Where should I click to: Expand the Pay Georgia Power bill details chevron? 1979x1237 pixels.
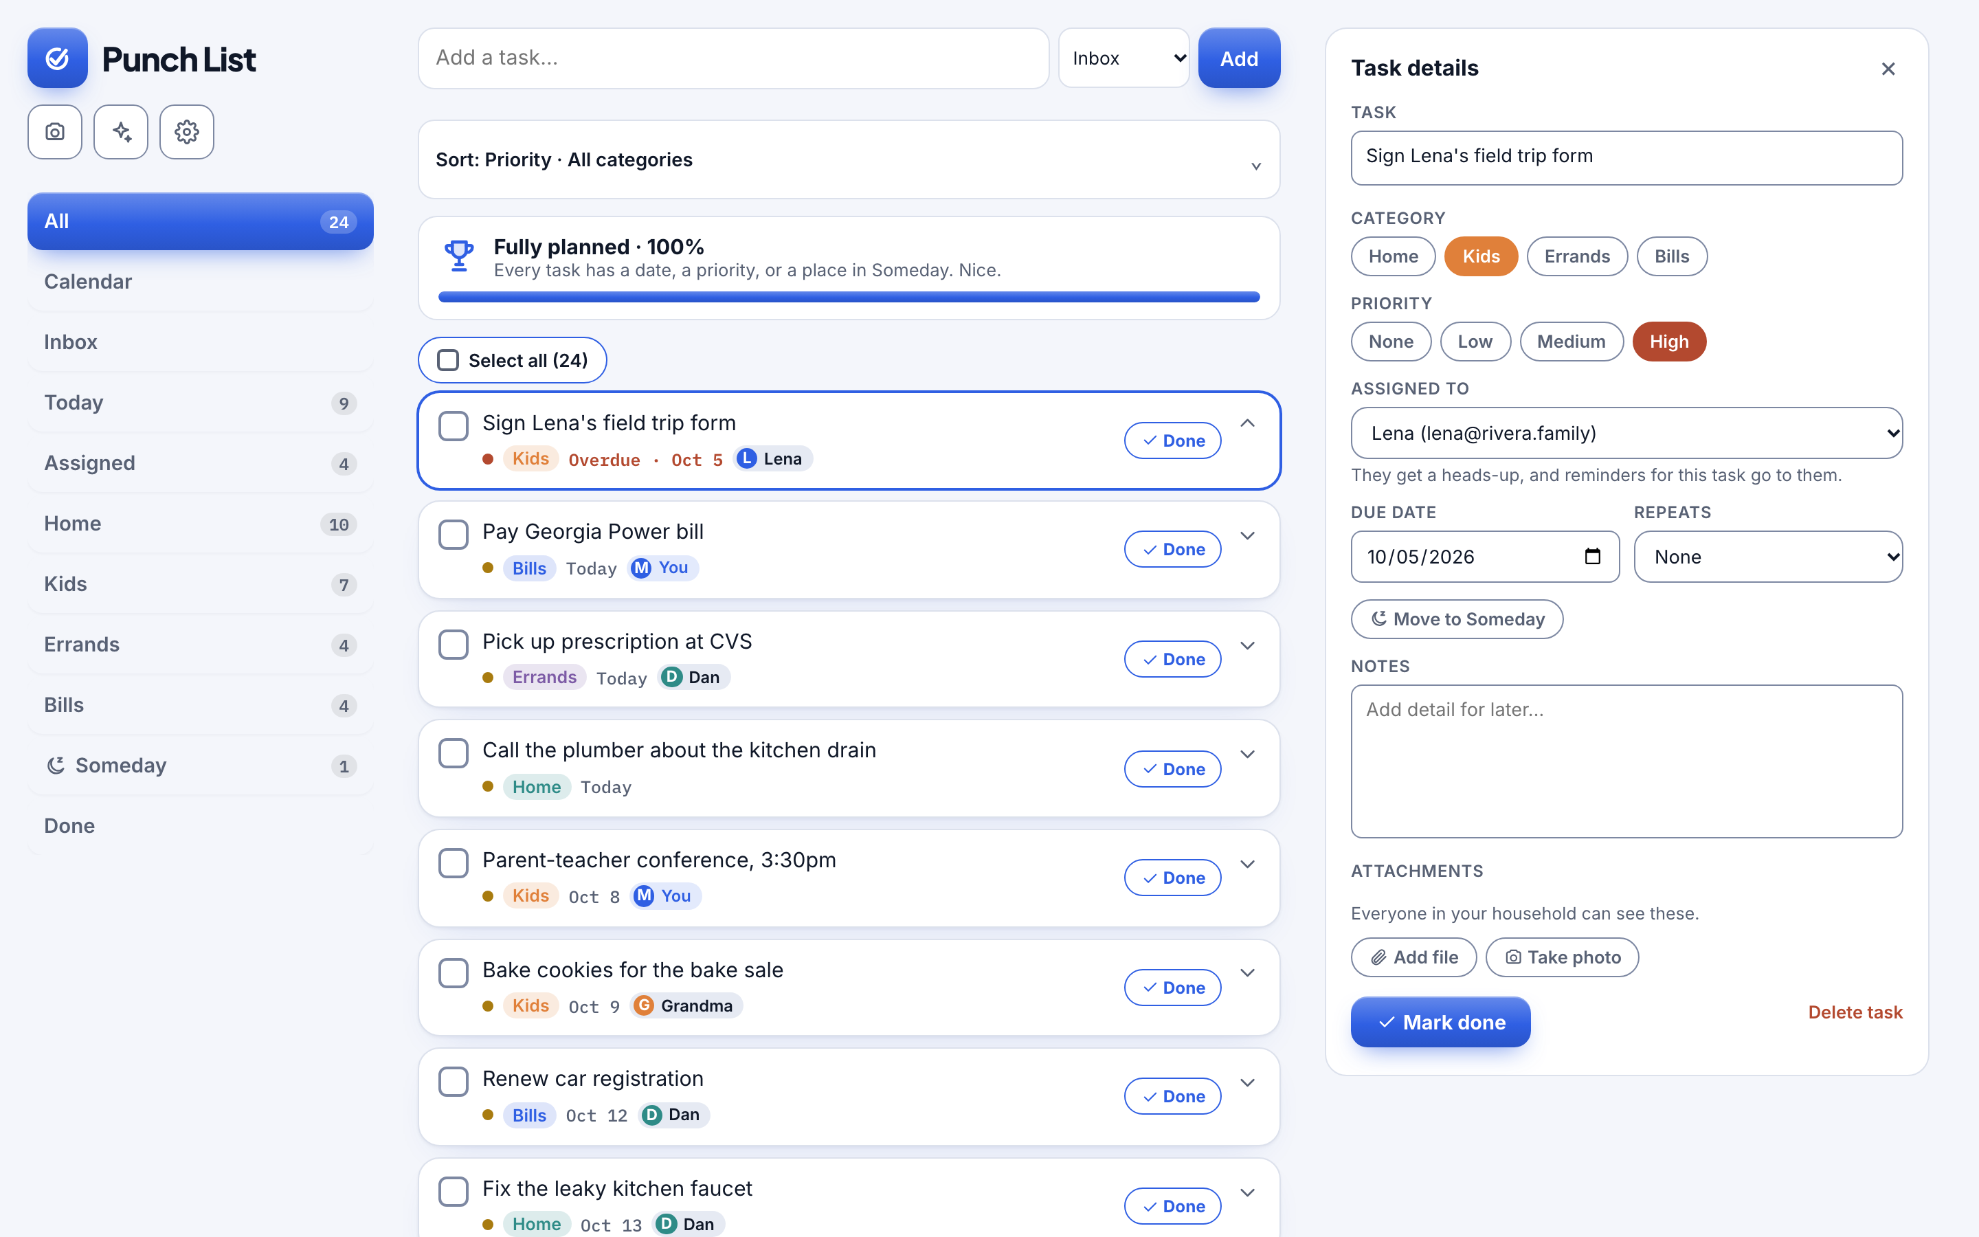click(x=1247, y=536)
